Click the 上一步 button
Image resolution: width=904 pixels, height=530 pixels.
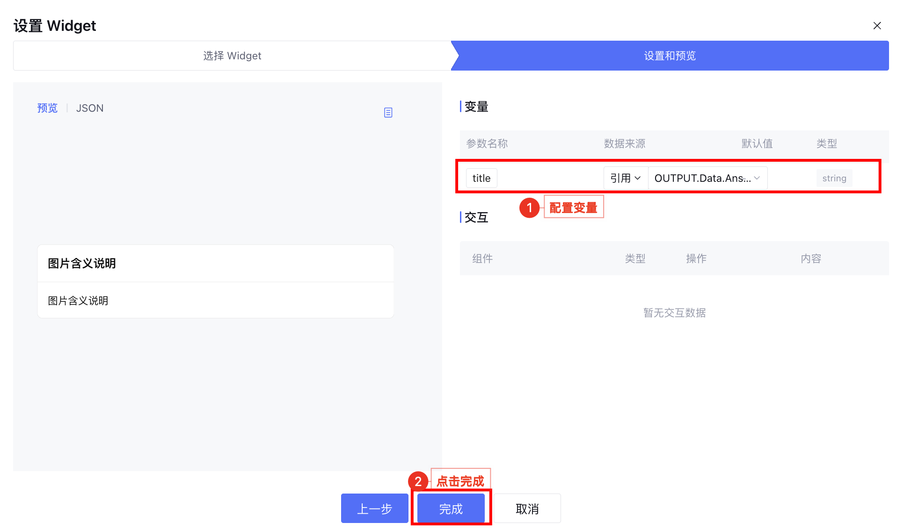pyautogui.click(x=374, y=509)
